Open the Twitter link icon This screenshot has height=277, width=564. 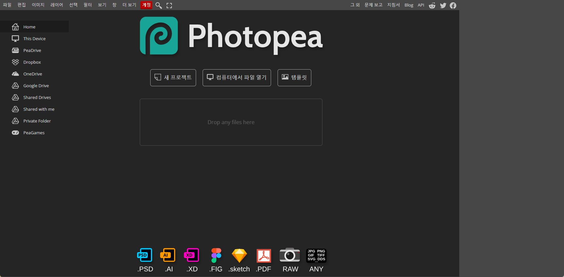coord(443,5)
